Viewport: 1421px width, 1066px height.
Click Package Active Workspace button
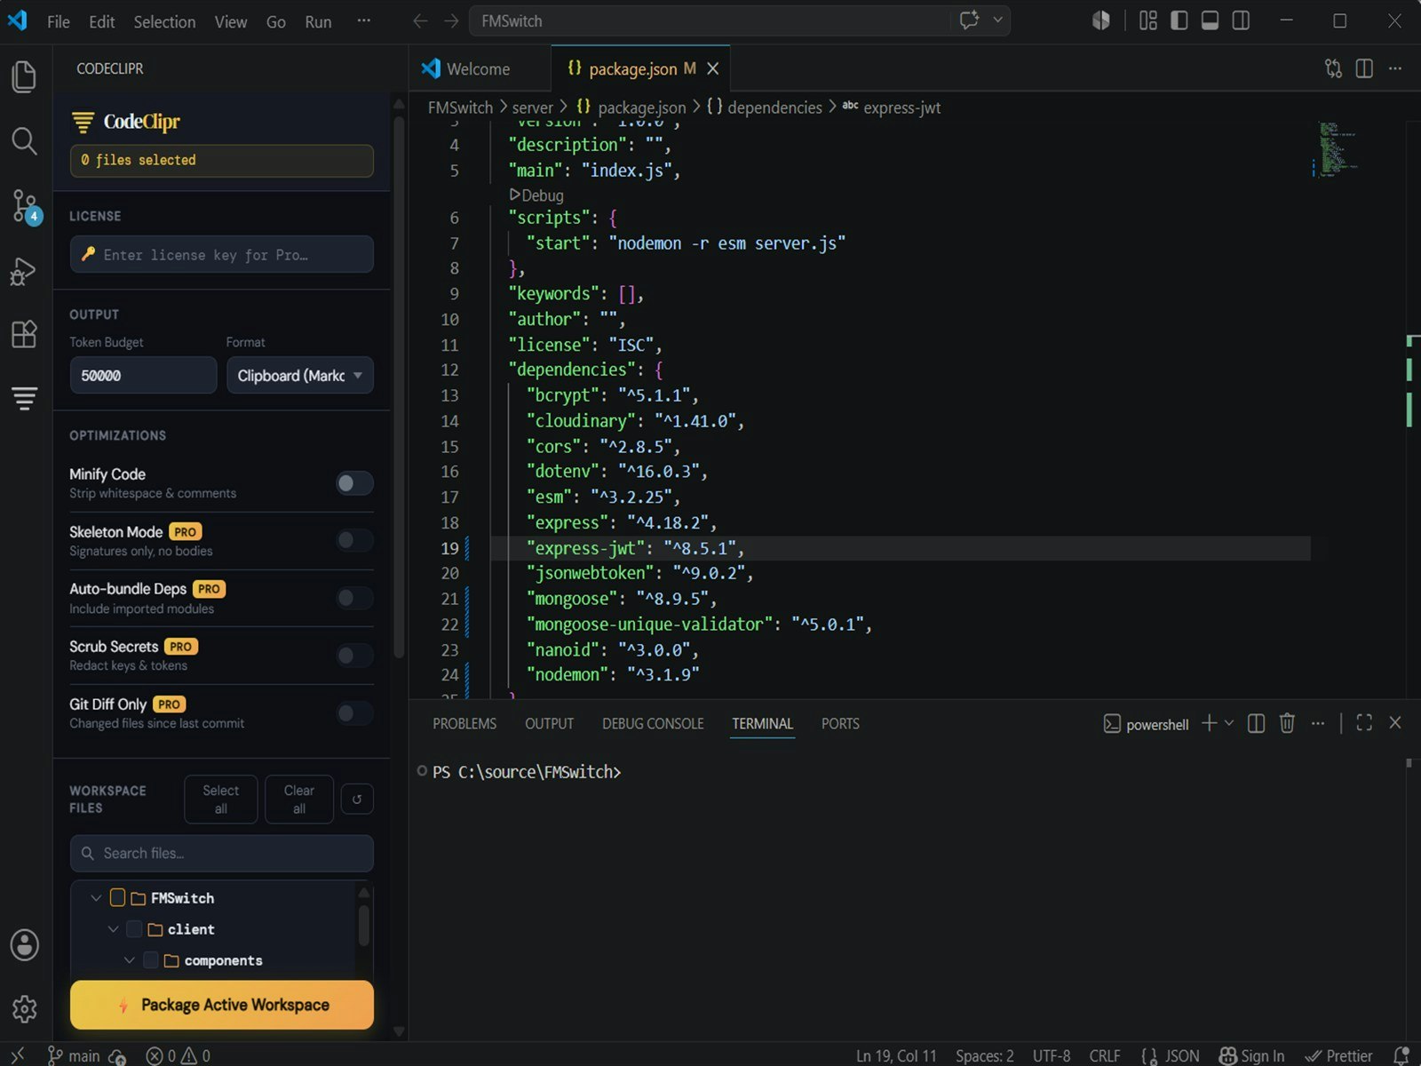222,1005
